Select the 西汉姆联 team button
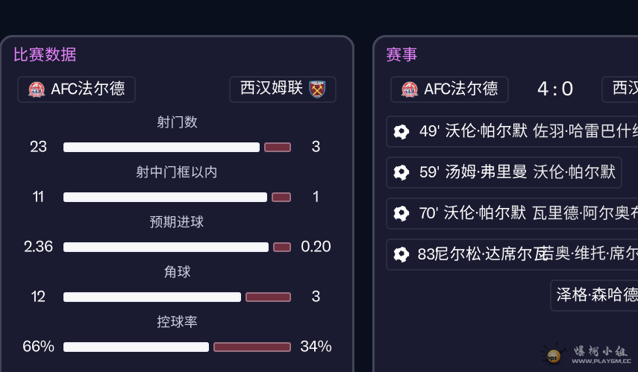638x372 pixels. pyautogui.click(x=282, y=89)
